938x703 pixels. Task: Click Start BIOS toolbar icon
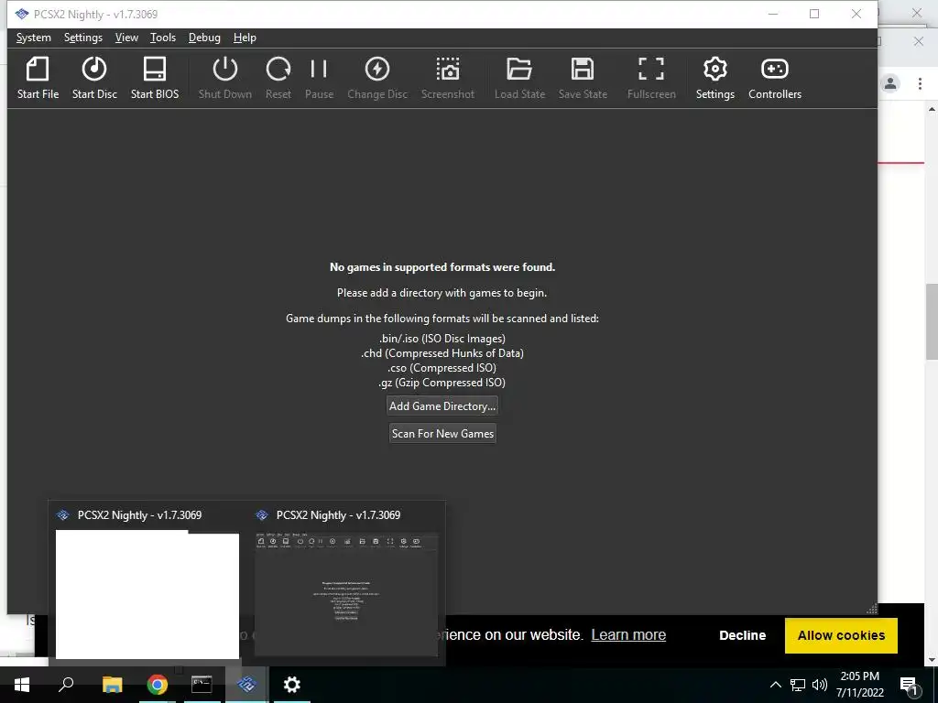tap(154, 78)
